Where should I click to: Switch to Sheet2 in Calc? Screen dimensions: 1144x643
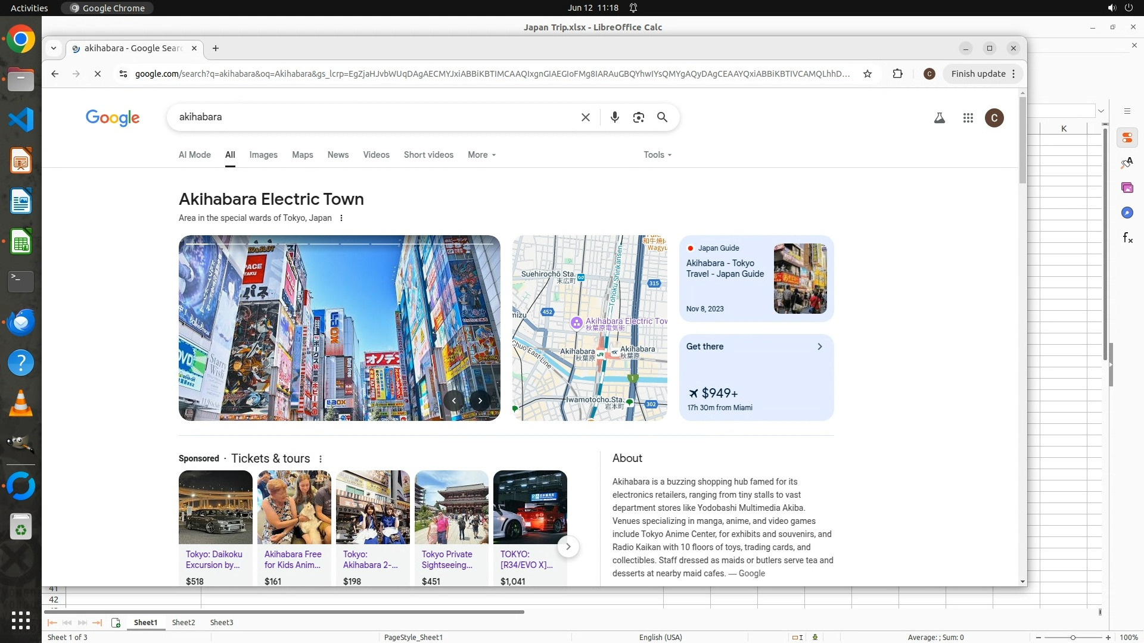pyautogui.click(x=184, y=622)
